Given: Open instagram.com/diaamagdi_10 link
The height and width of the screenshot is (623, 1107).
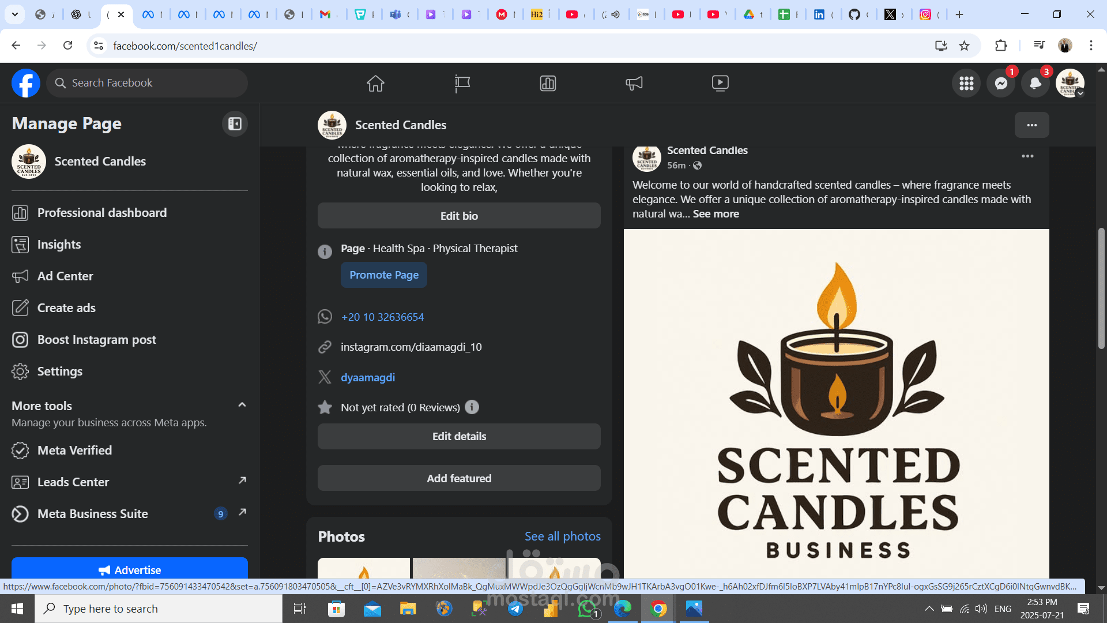Looking at the screenshot, I should coord(411,347).
